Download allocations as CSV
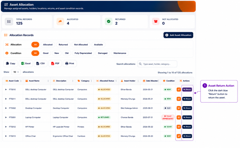 point(41,63)
